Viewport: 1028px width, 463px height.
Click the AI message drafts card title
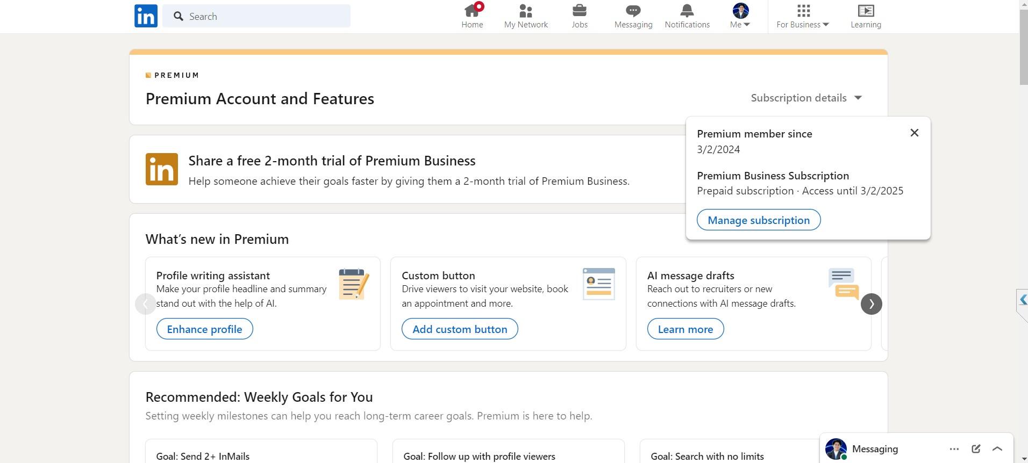point(690,276)
